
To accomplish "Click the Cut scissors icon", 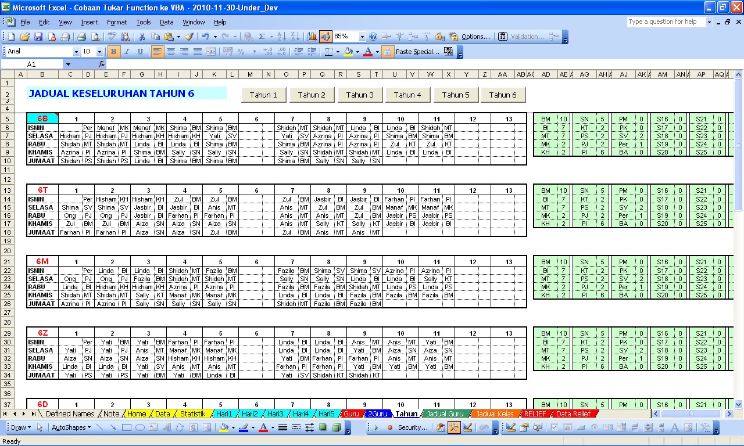I will (141, 37).
